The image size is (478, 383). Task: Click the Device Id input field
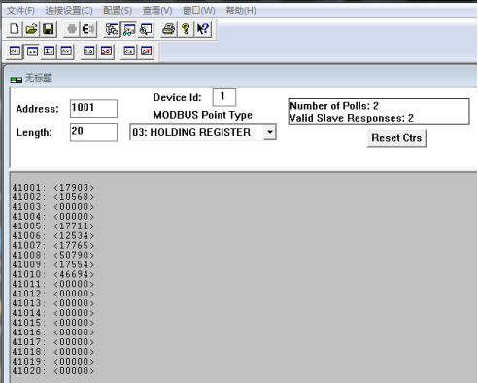(224, 97)
